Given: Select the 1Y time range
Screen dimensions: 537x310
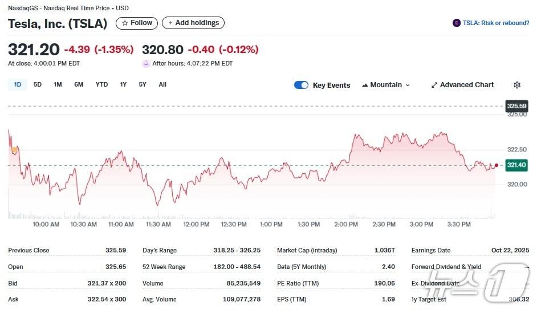Looking at the screenshot, I should click(123, 84).
